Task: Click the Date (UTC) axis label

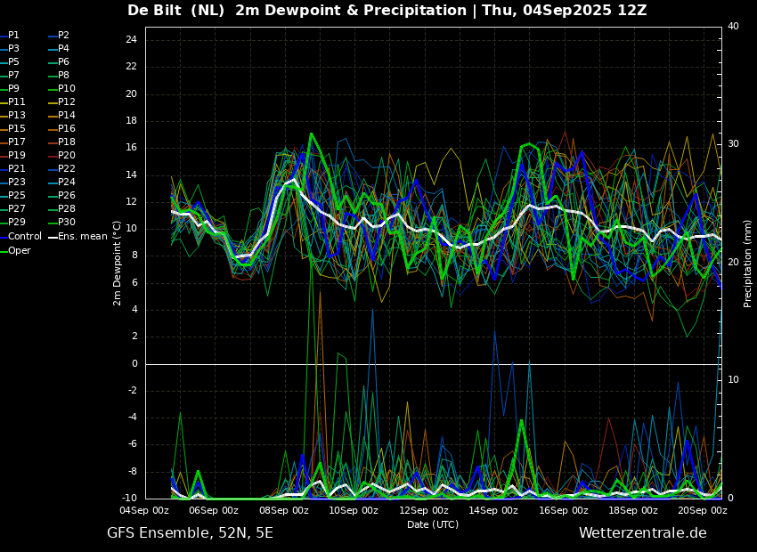Action: [x=433, y=524]
